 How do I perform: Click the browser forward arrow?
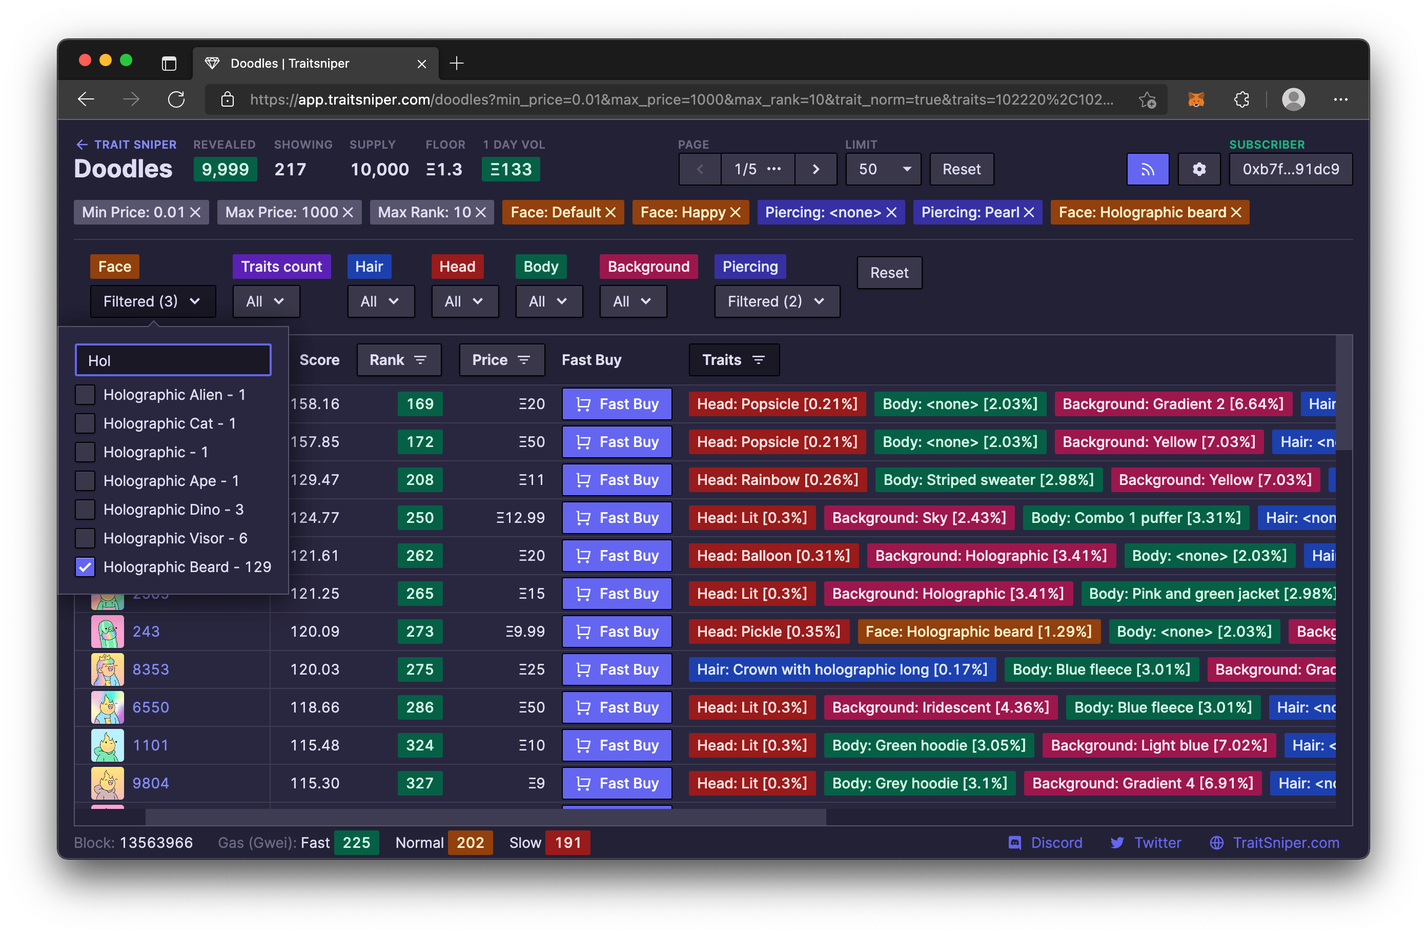pyautogui.click(x=131, y=99)
